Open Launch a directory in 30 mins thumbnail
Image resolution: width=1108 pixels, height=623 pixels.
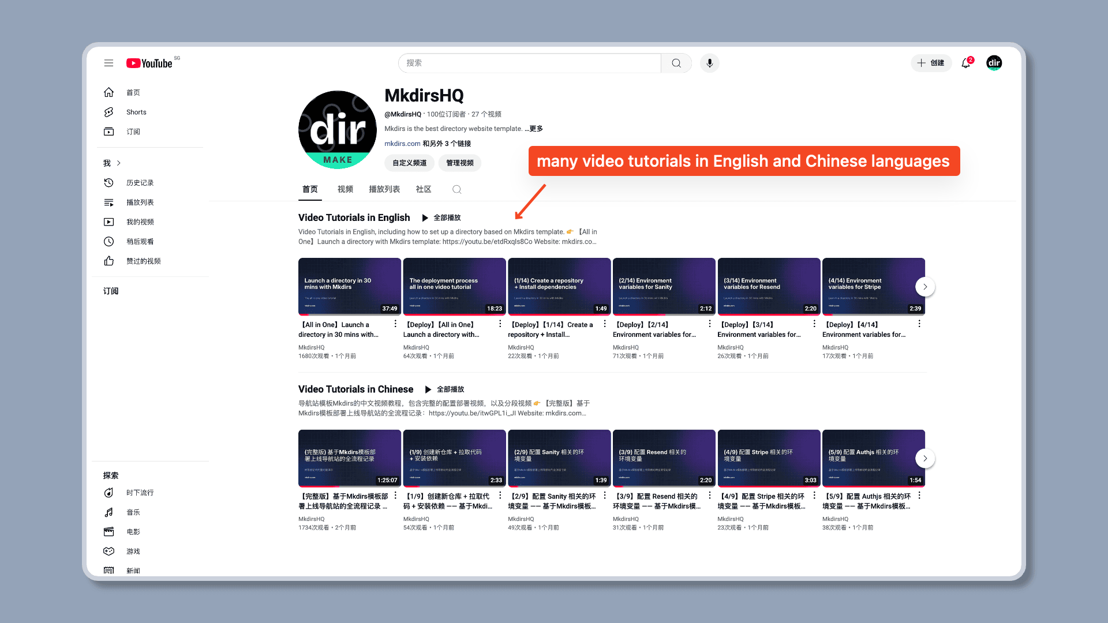pyautogui.click(x=350, y=287)
